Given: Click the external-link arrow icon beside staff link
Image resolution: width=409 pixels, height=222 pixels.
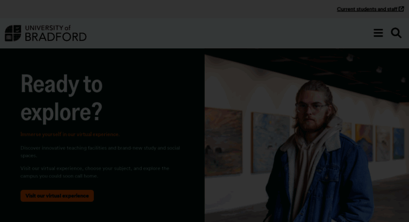Looking at the screenshot, I should tap(401, 9).
